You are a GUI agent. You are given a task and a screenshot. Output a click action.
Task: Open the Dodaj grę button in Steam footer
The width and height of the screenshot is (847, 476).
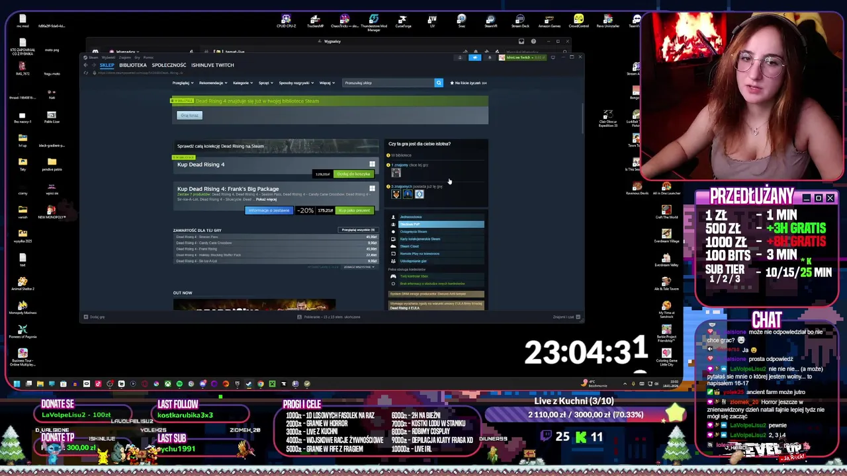[94, 317]
